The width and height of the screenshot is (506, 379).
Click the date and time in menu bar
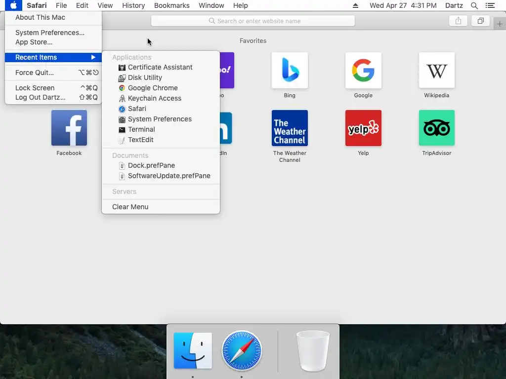[x=403, y=5]
